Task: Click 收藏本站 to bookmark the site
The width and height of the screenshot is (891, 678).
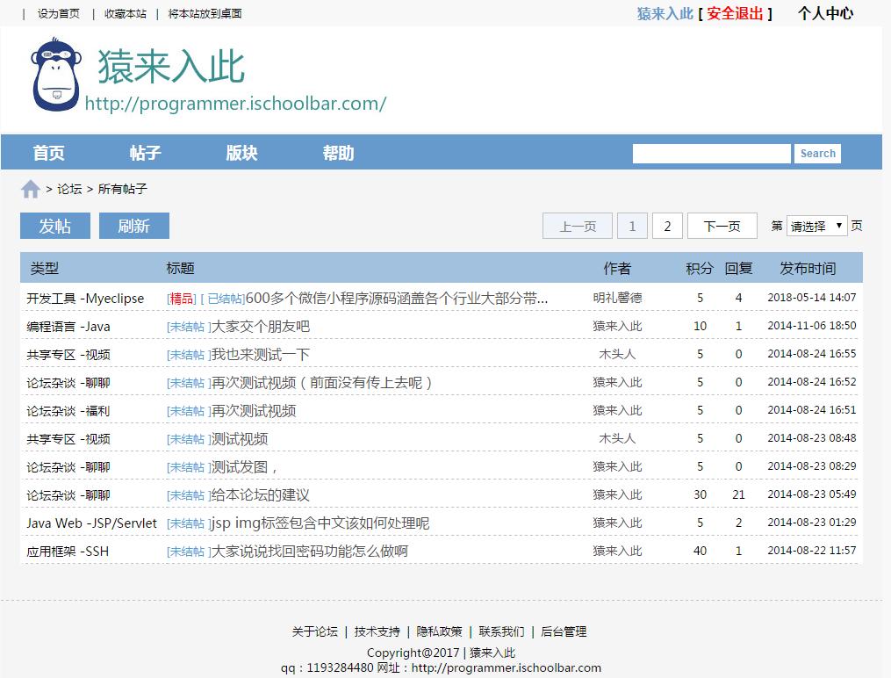Action: click(124, 14)
